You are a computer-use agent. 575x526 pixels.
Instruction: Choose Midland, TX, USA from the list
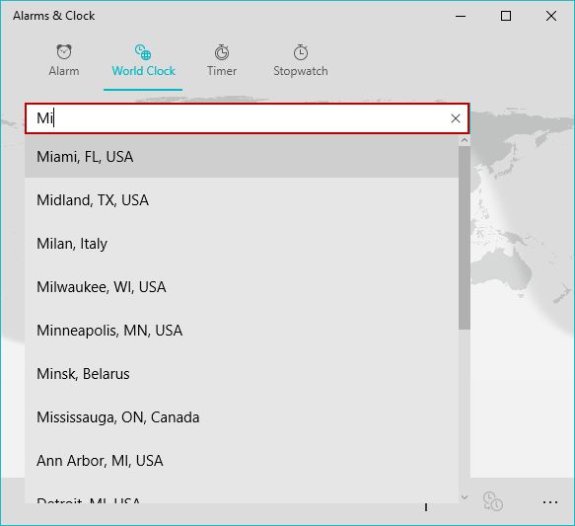tap(242, 200)
